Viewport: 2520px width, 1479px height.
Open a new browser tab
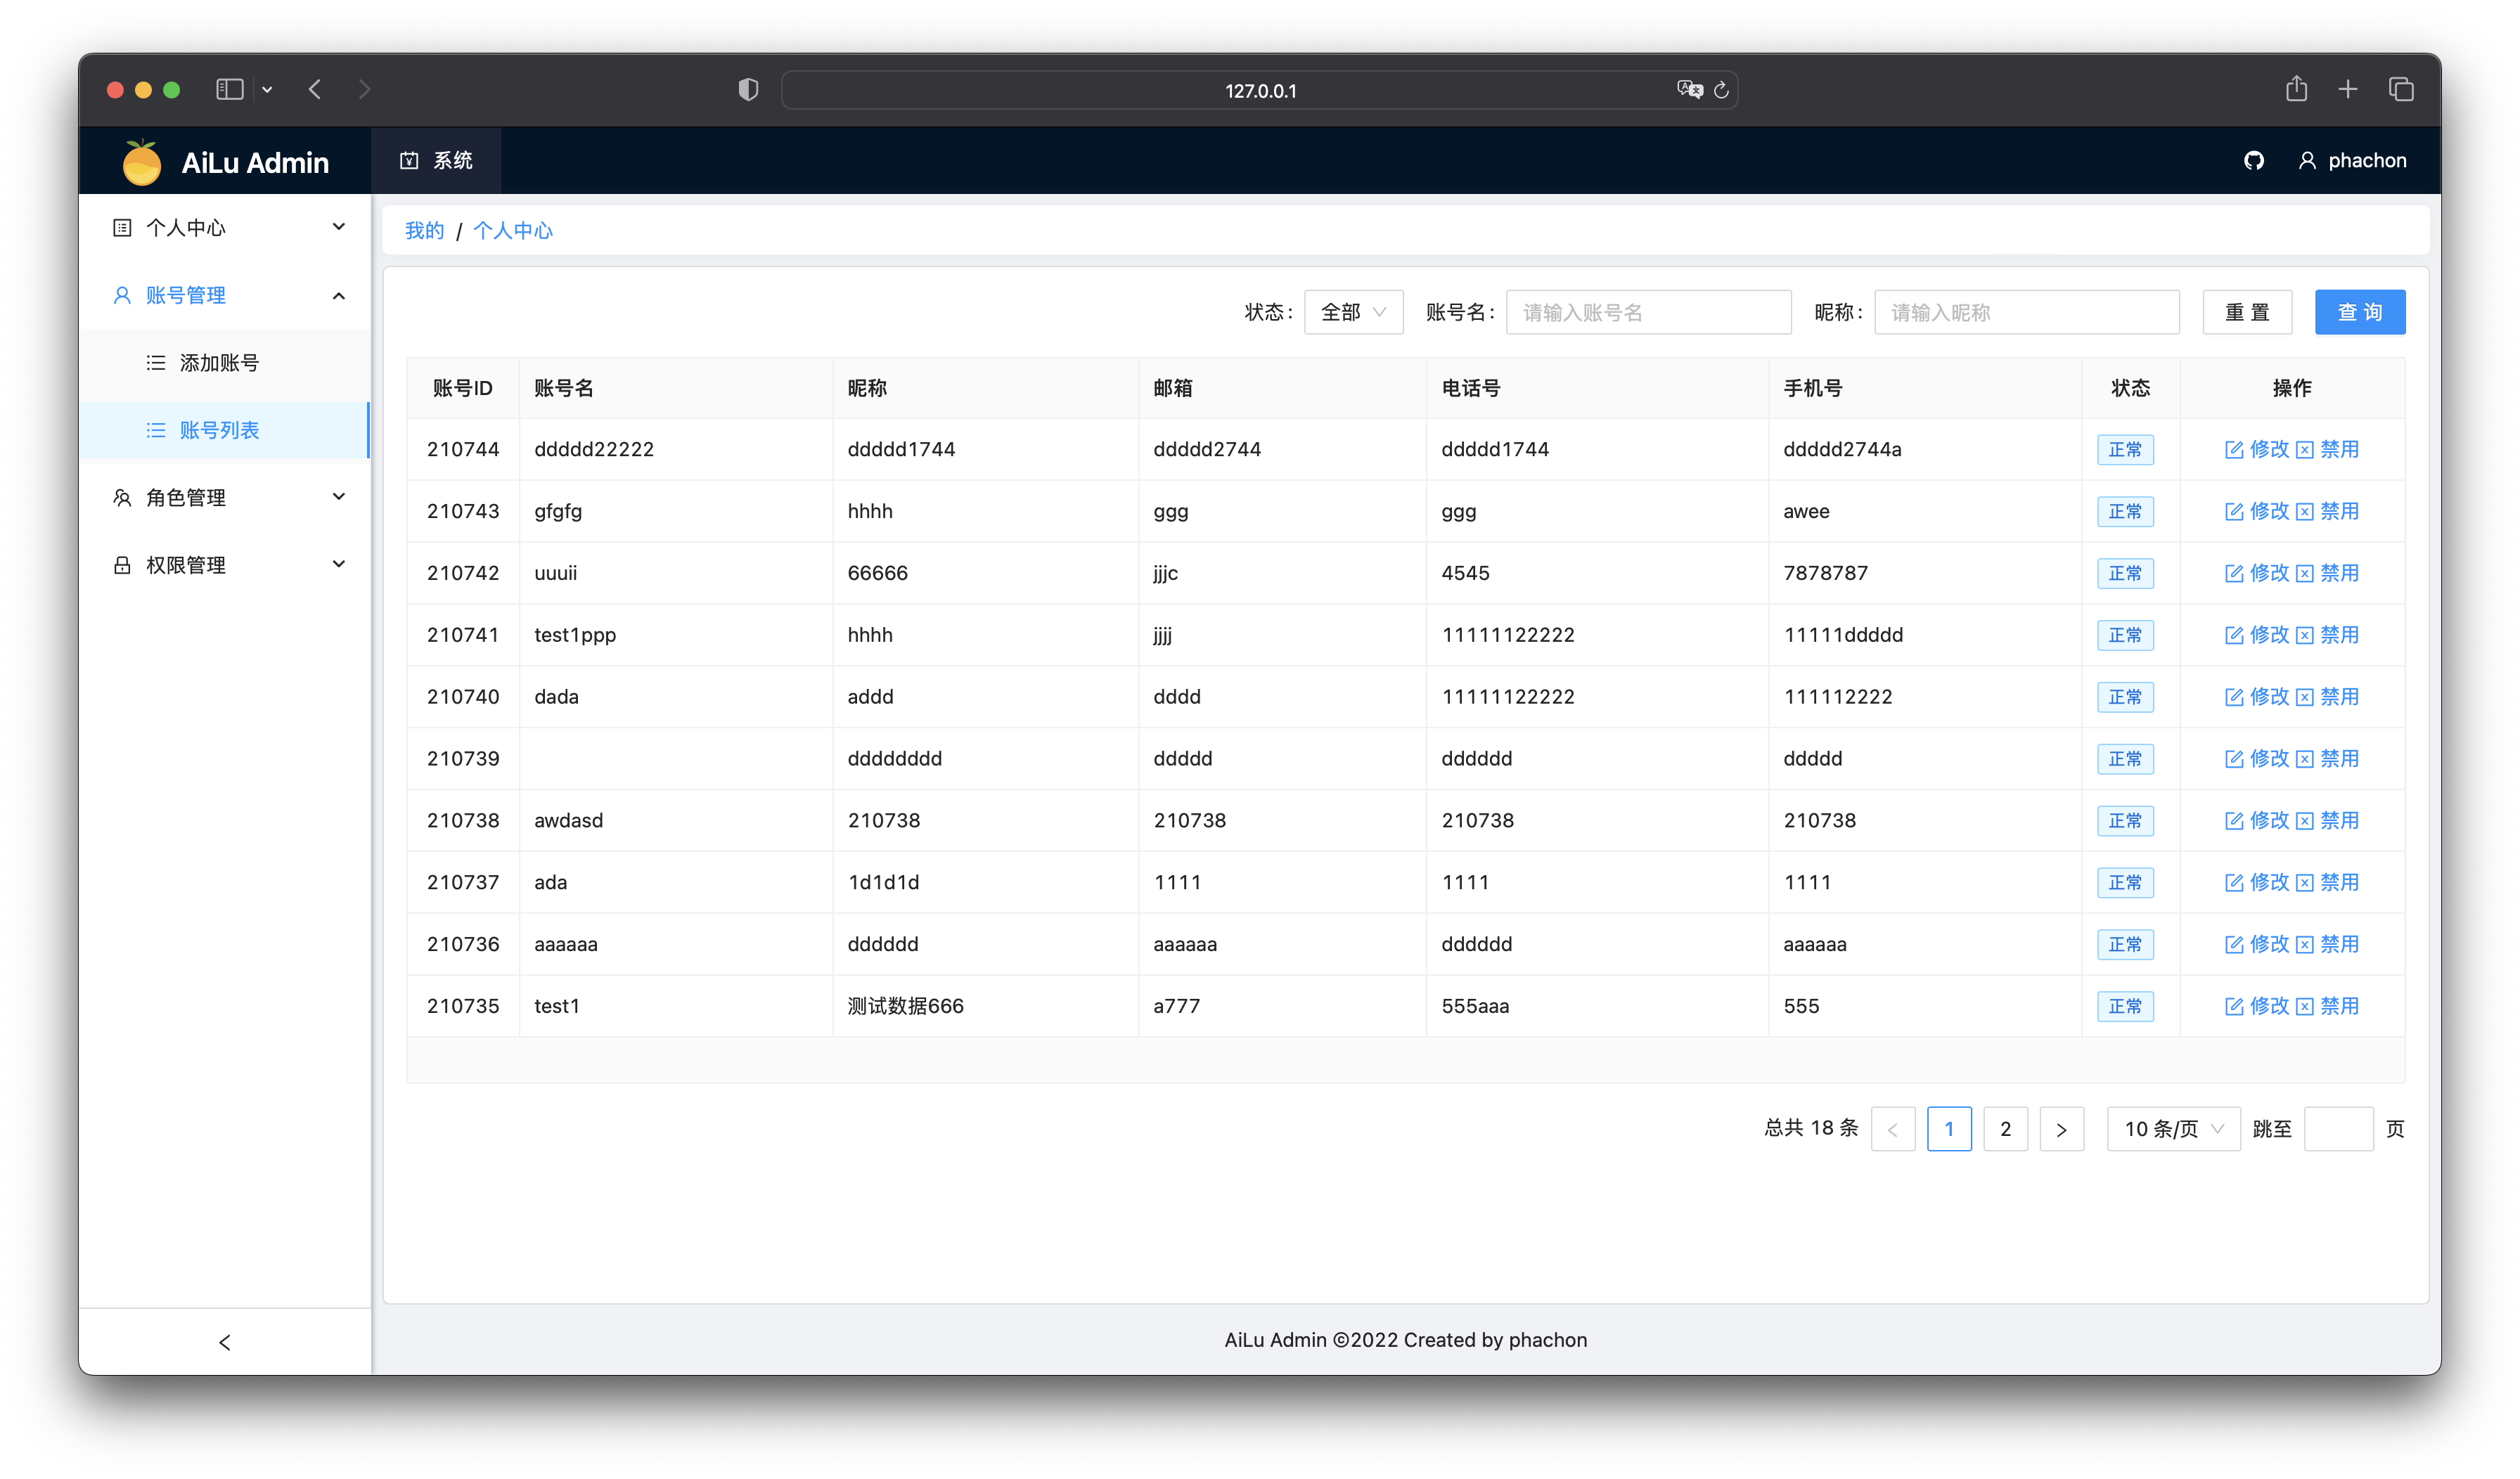[x=2348, y=90]
